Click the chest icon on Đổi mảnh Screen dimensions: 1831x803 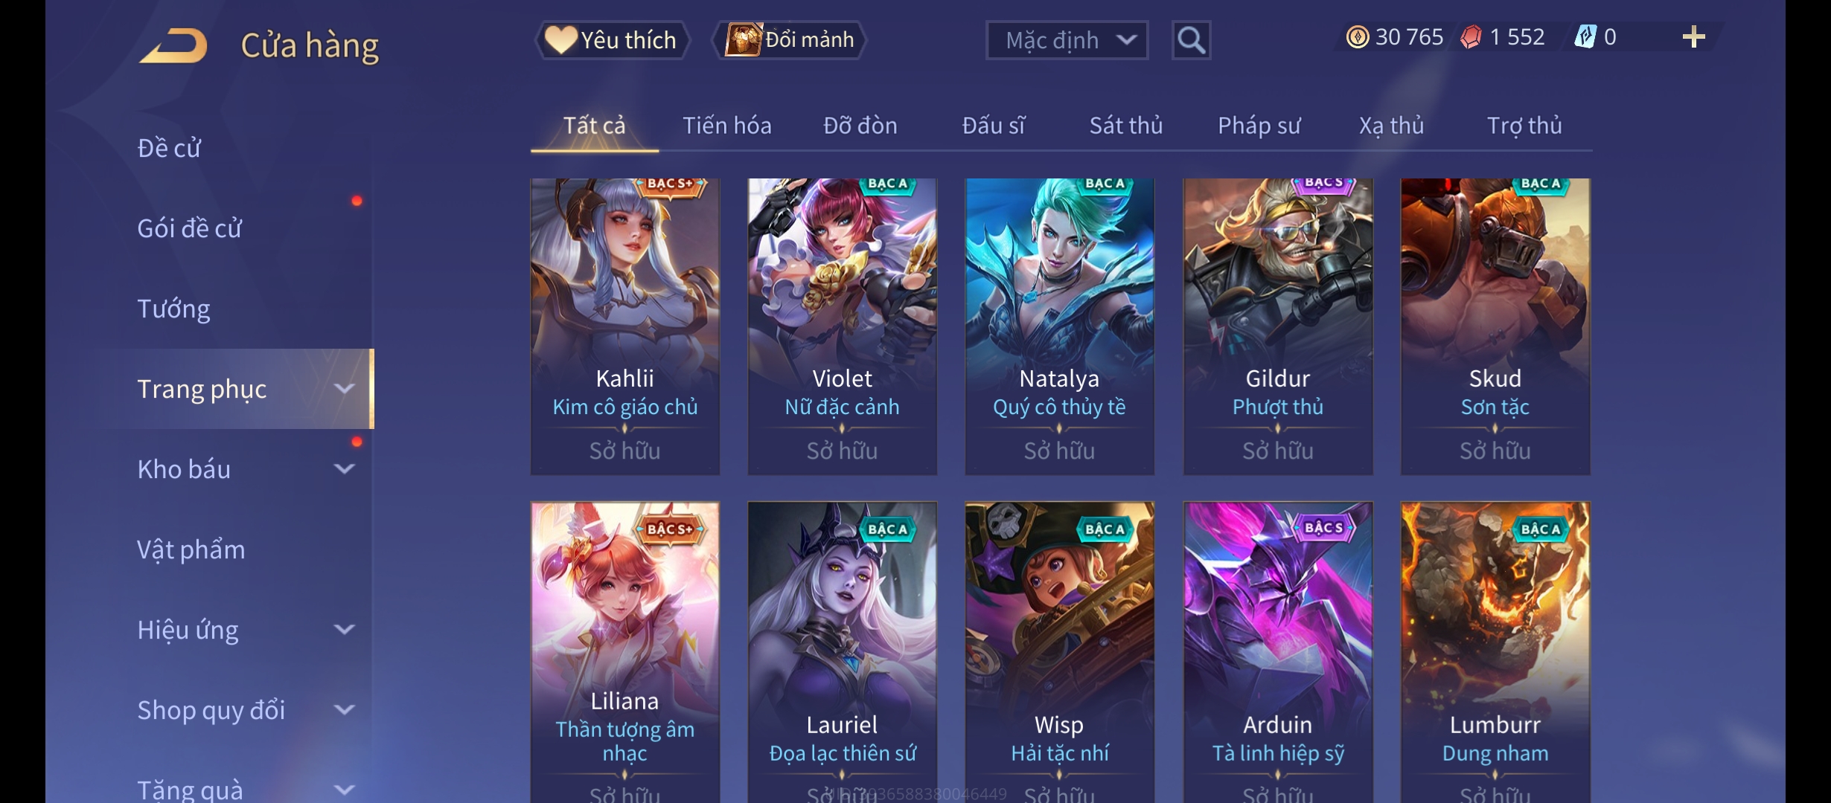point(744,39)
